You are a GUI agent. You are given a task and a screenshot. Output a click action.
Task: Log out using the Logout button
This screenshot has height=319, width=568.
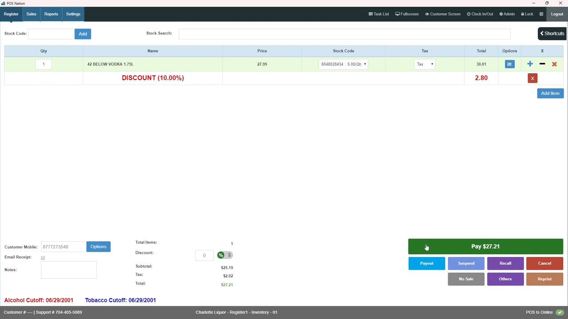pyautogui.click(x=557, y=14)
